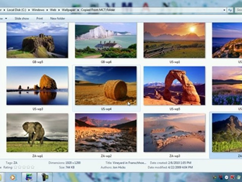The height and width of the screenshot is (182, 242).
Task: Set rating to three stars
Action: coord(24,167)
